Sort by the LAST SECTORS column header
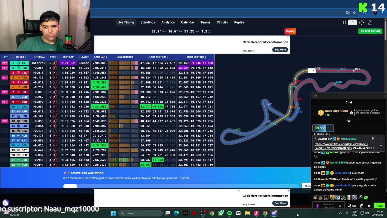Screen dimensions: 387x218 click(x=158, y=57)
